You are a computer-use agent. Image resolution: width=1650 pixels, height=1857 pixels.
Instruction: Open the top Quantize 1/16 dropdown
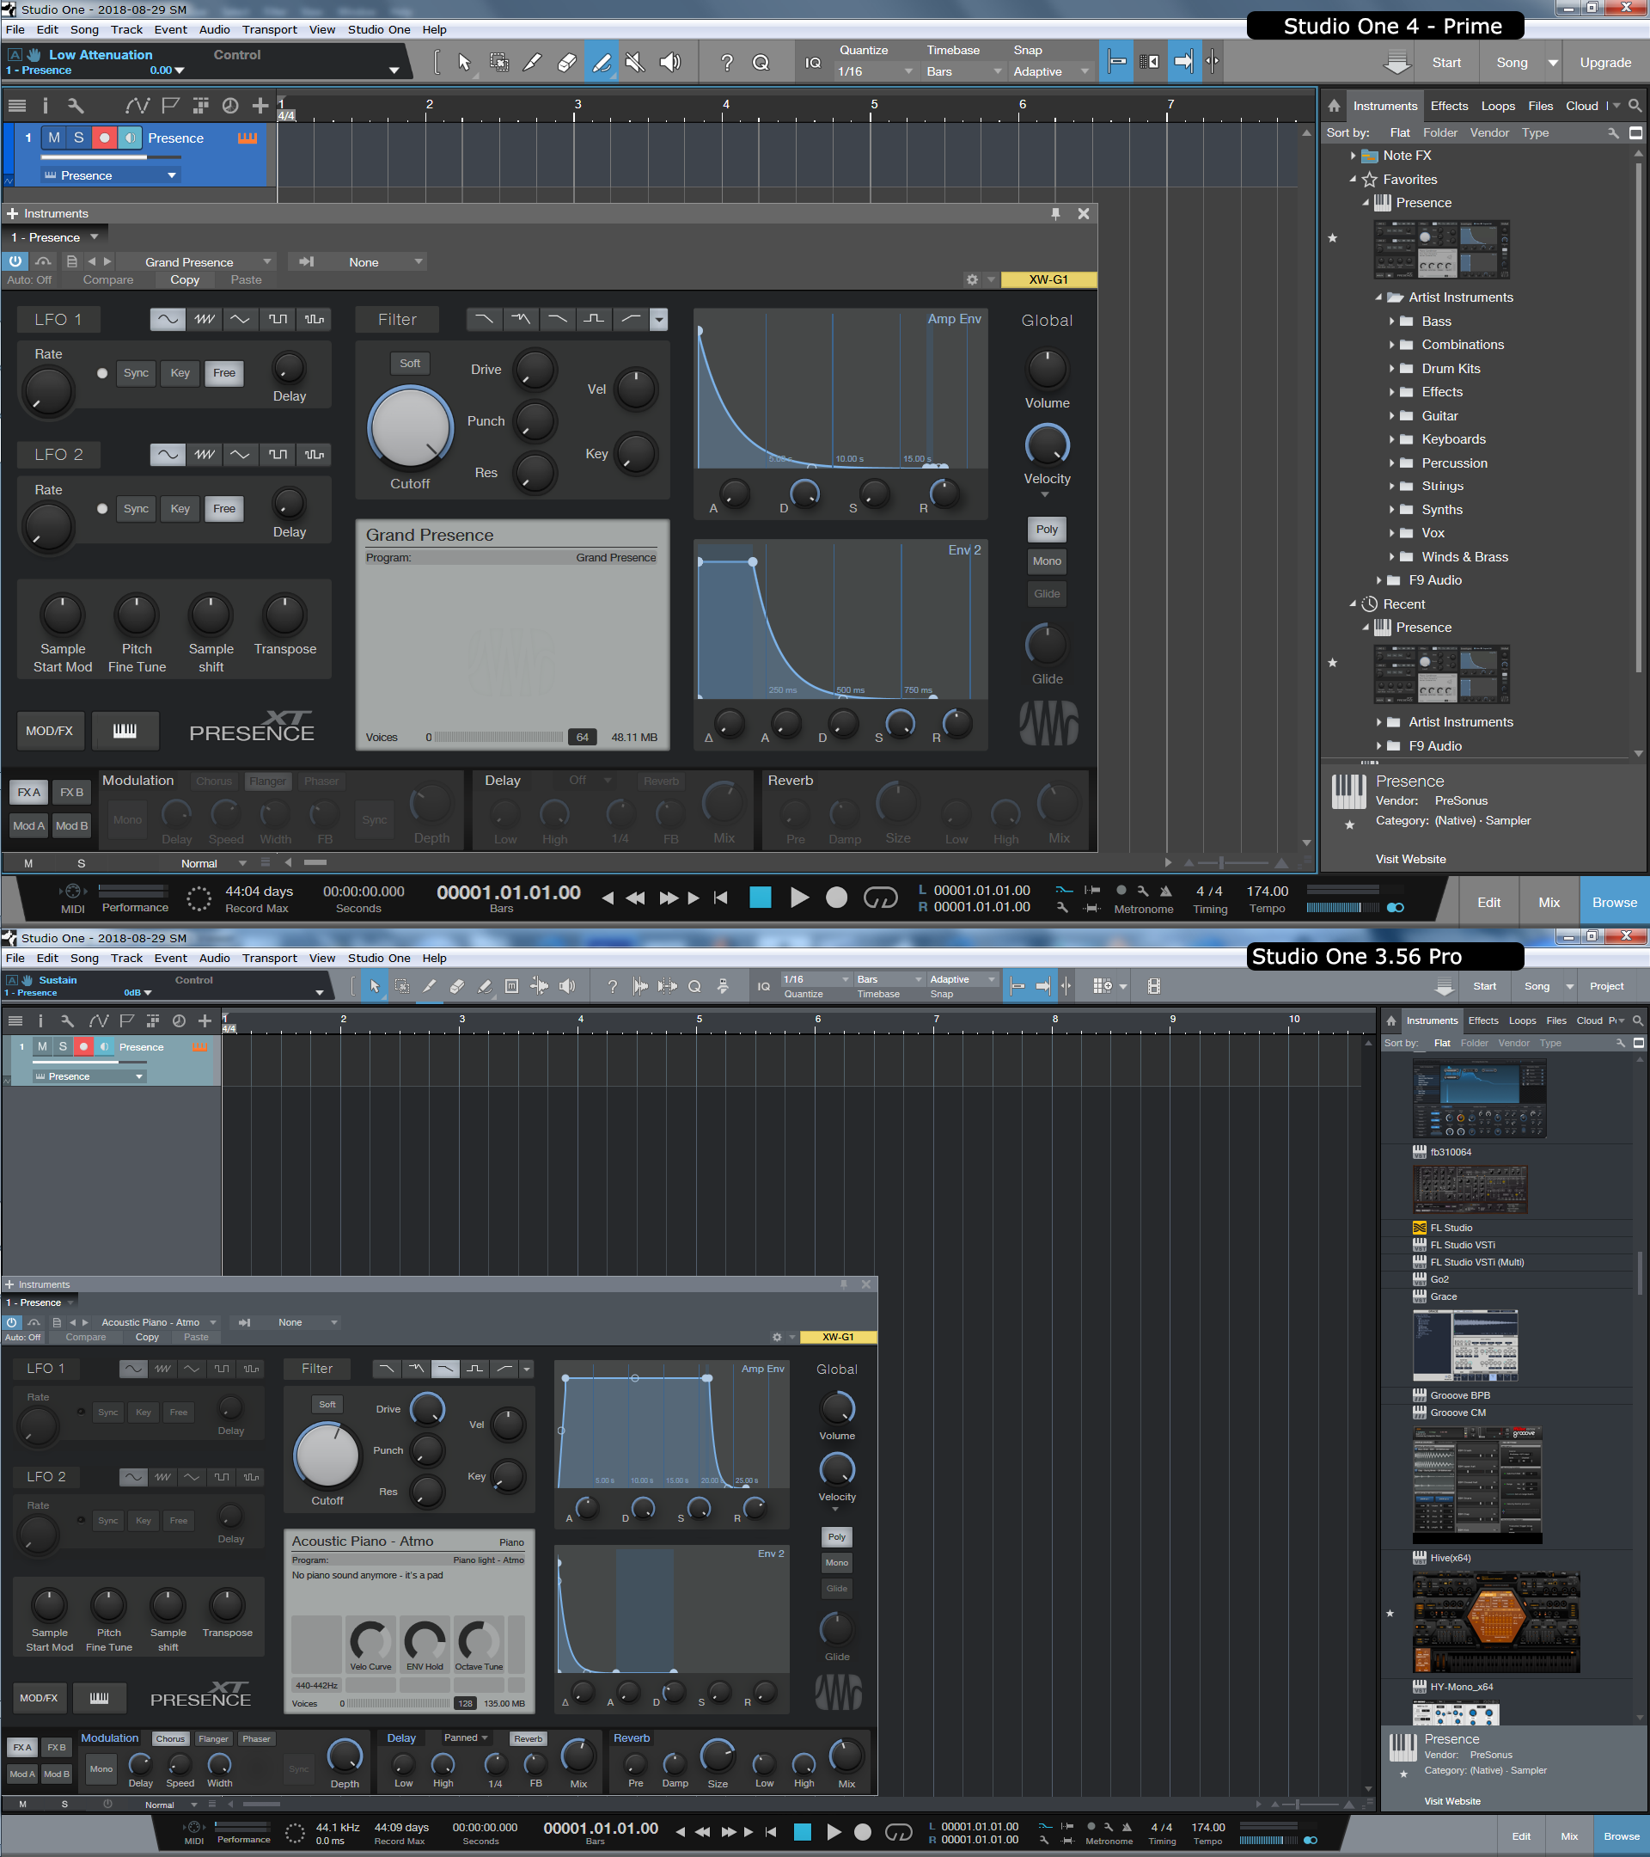(875, 70)
